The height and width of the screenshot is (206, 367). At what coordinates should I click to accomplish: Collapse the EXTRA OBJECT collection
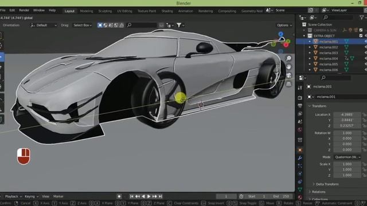(304, 35)
